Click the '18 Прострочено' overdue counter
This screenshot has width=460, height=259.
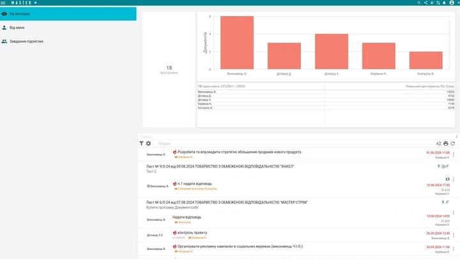(x=169, y=70)
